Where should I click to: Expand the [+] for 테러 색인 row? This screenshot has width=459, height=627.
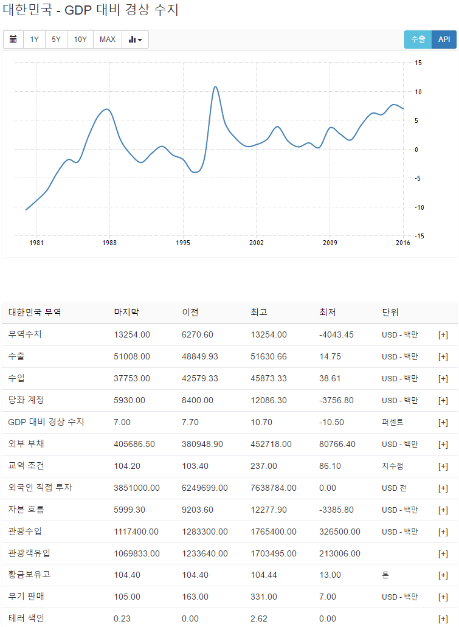[x=443, y=618]
